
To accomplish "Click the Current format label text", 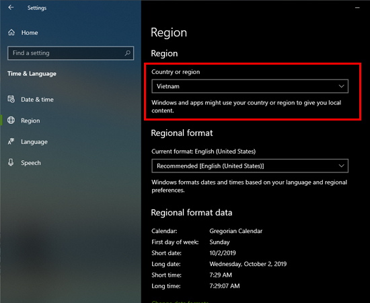I will (x=203, y=151).
